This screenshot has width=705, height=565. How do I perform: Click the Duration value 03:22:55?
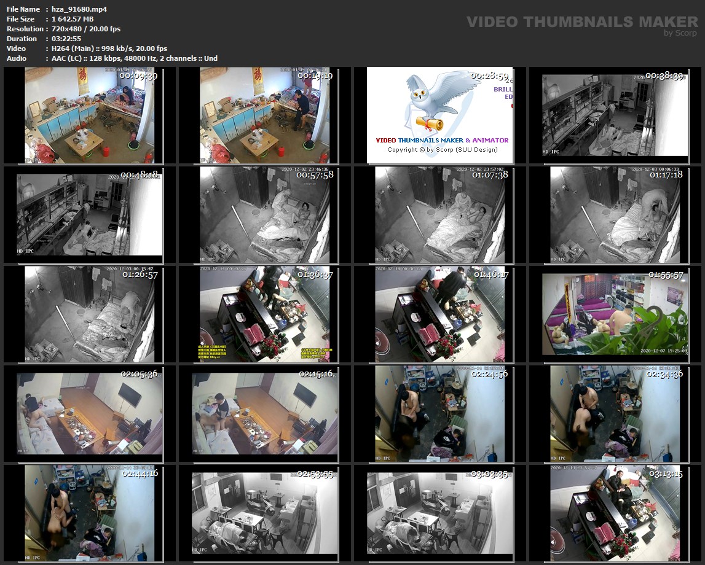coord(66,39)
